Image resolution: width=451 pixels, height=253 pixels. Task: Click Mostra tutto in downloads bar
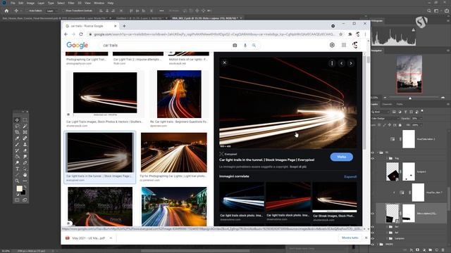(350, 238)
